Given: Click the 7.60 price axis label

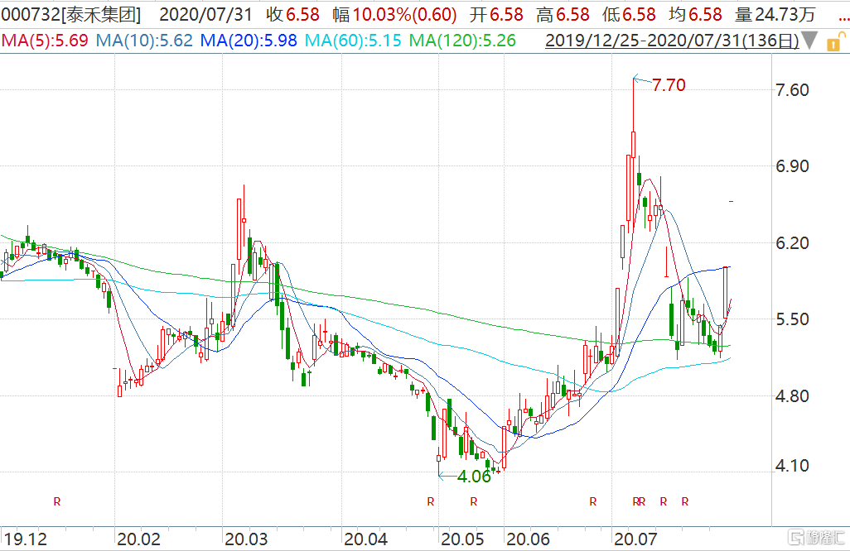Looking at the screenshot, I should tap(793, 90).
